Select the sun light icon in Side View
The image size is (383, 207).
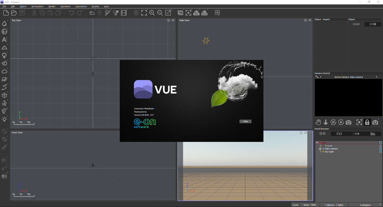point(206,41)
